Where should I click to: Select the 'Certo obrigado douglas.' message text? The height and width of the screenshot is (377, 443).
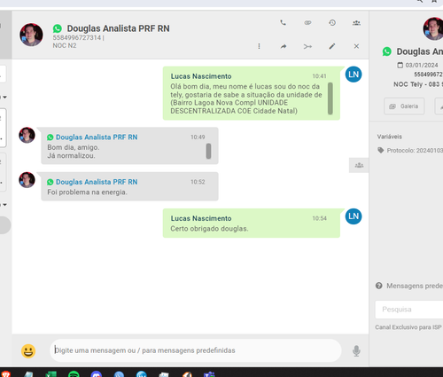tap(209, 229)
